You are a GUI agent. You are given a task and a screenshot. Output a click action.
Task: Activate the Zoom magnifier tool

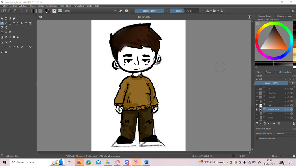point(2,52)
